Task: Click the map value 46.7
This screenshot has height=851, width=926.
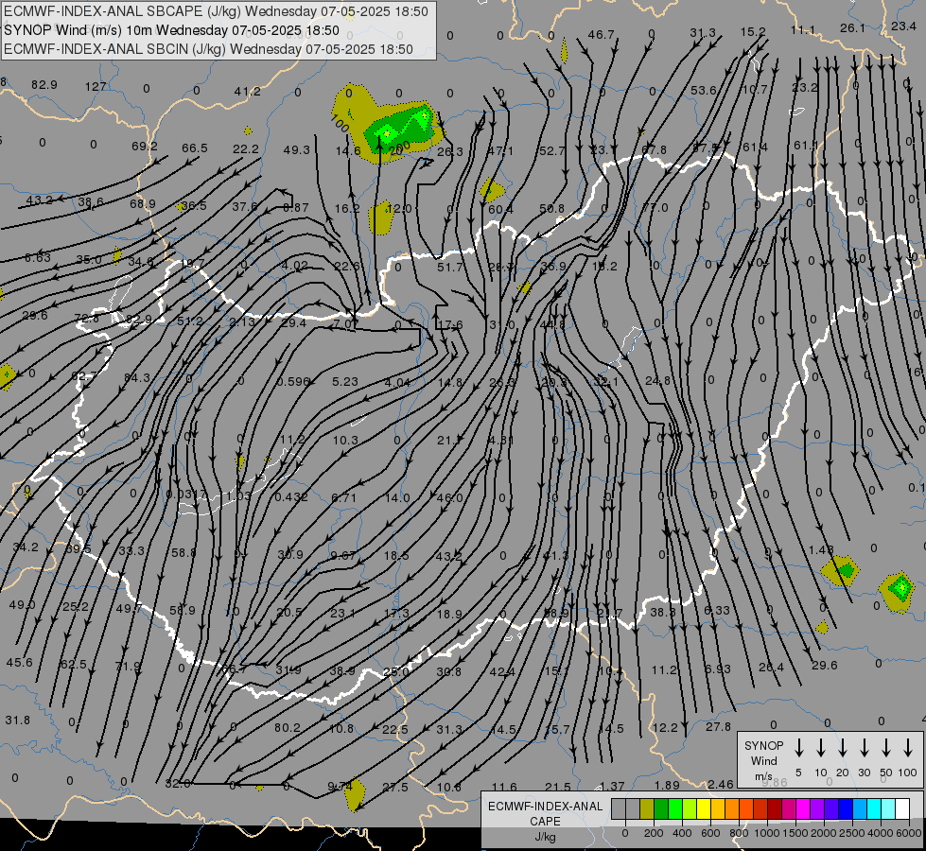Action: pos(601,35)
